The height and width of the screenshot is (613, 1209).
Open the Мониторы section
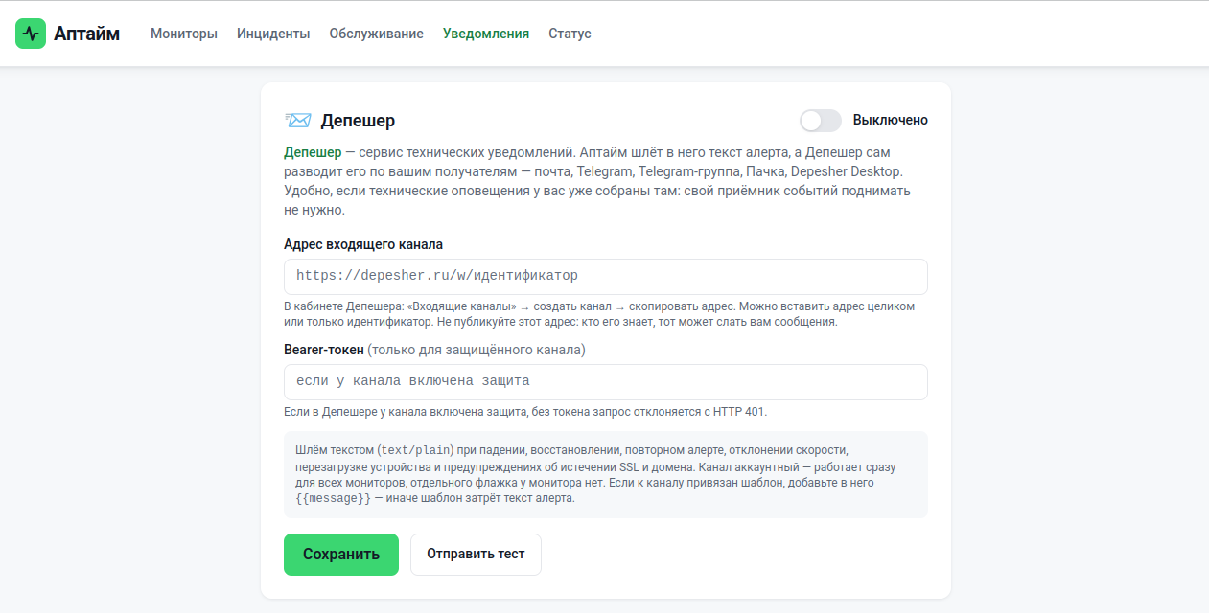point(184,34)
